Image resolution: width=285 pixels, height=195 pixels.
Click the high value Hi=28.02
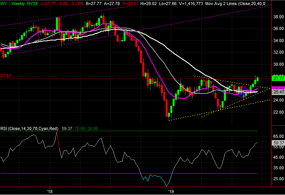149,4
